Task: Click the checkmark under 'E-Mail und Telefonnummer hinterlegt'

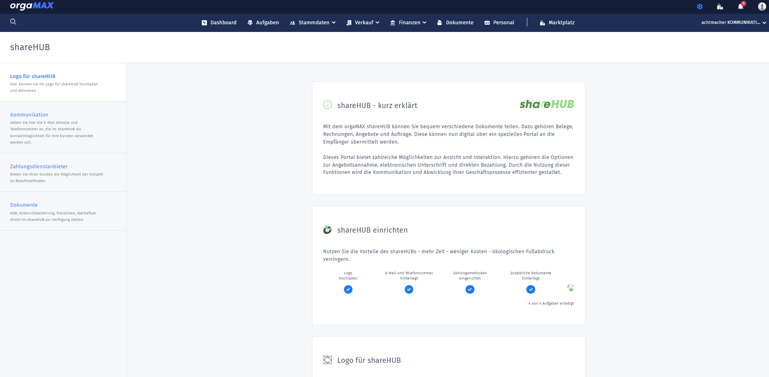Action: pyautogui.click(x=409, y=289)
